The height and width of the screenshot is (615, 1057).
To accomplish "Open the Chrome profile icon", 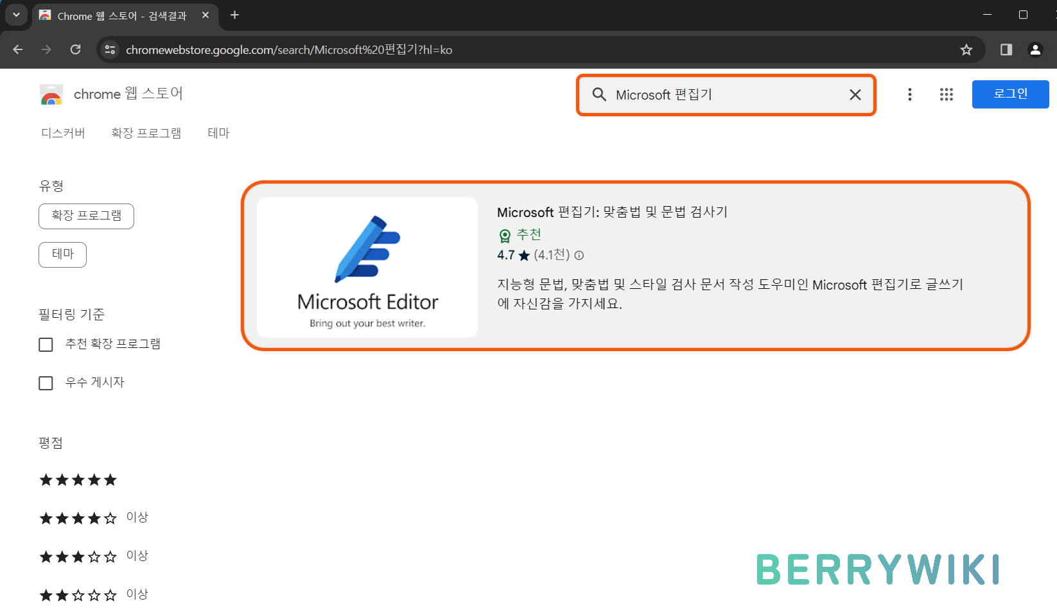I will pyautogui.click(x=1035, y=49).
